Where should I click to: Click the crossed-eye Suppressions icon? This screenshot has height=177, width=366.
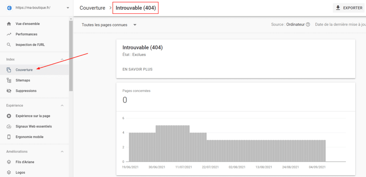[x=9, y=91]
